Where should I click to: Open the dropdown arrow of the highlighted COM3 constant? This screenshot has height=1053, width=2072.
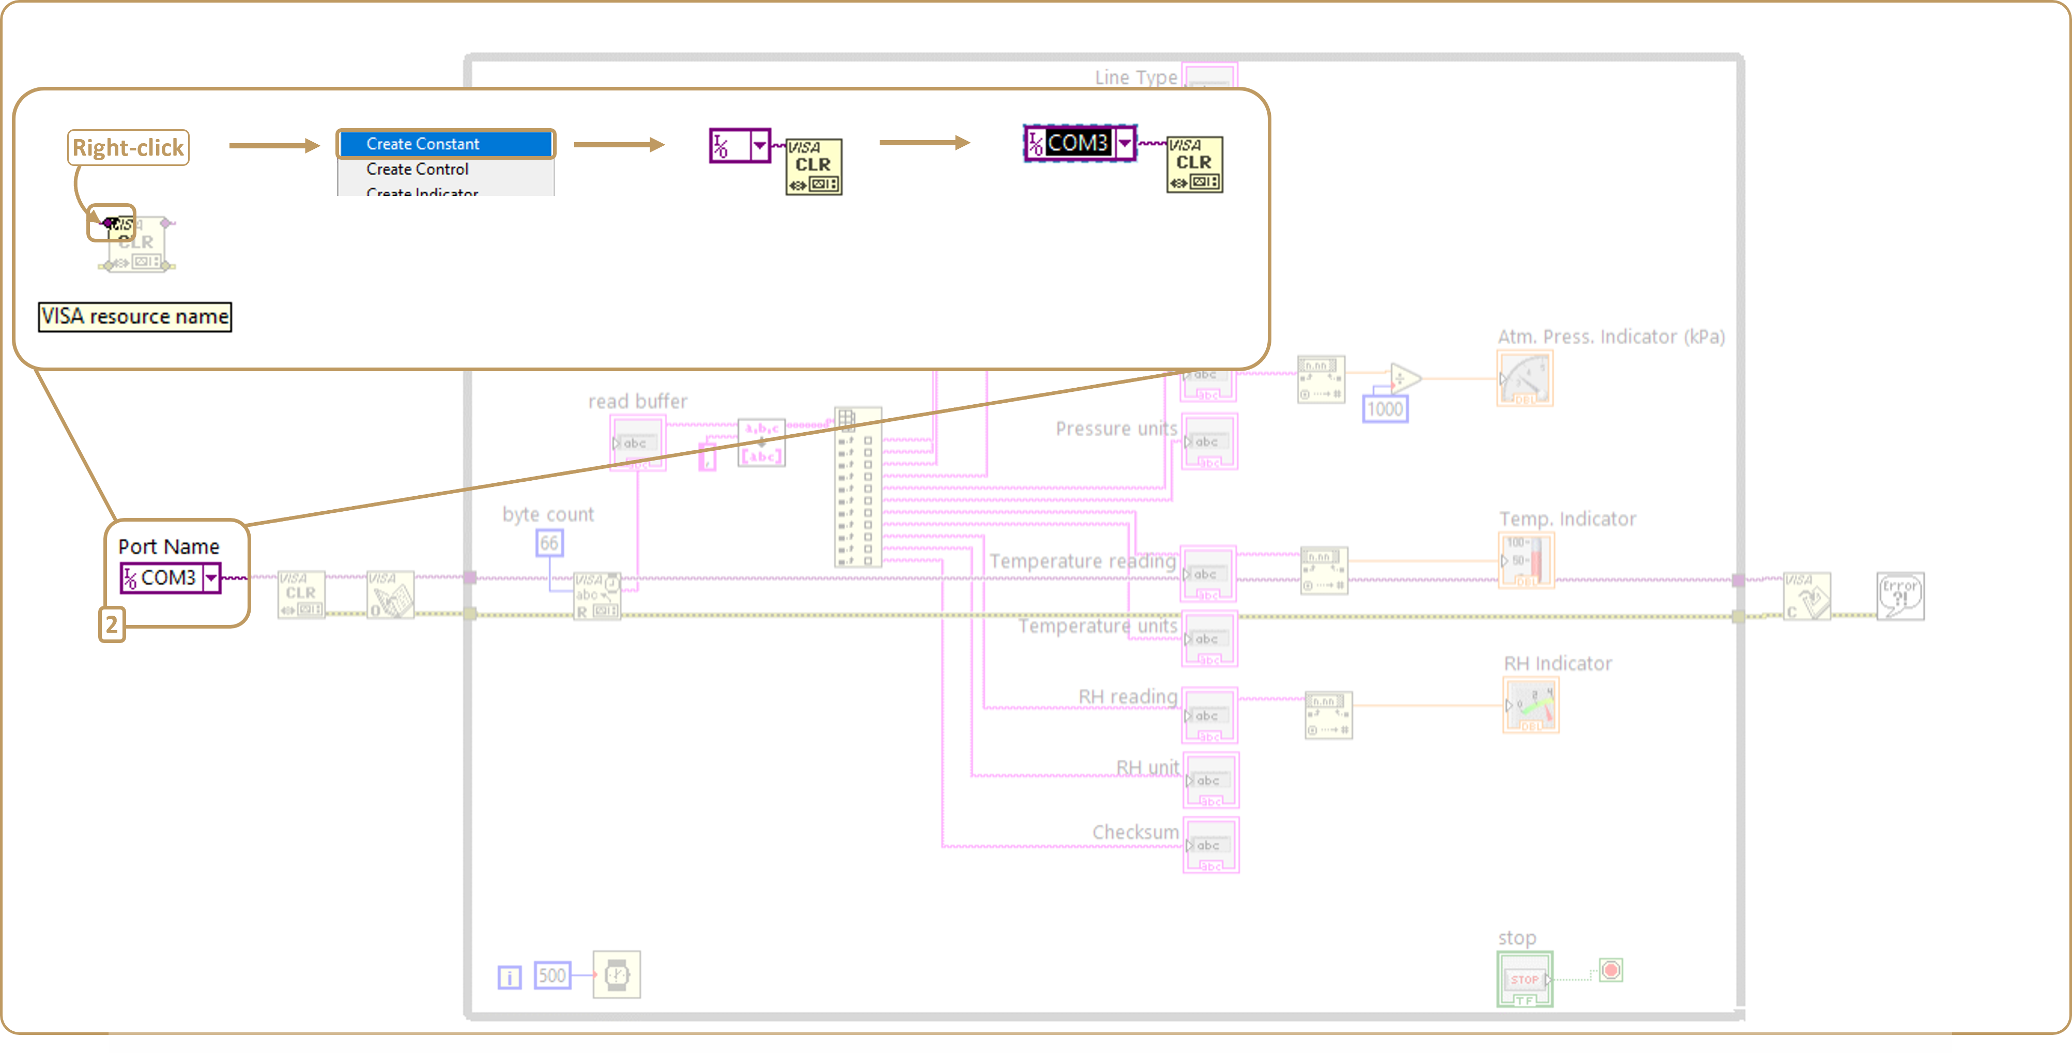tap(1125, 143)
